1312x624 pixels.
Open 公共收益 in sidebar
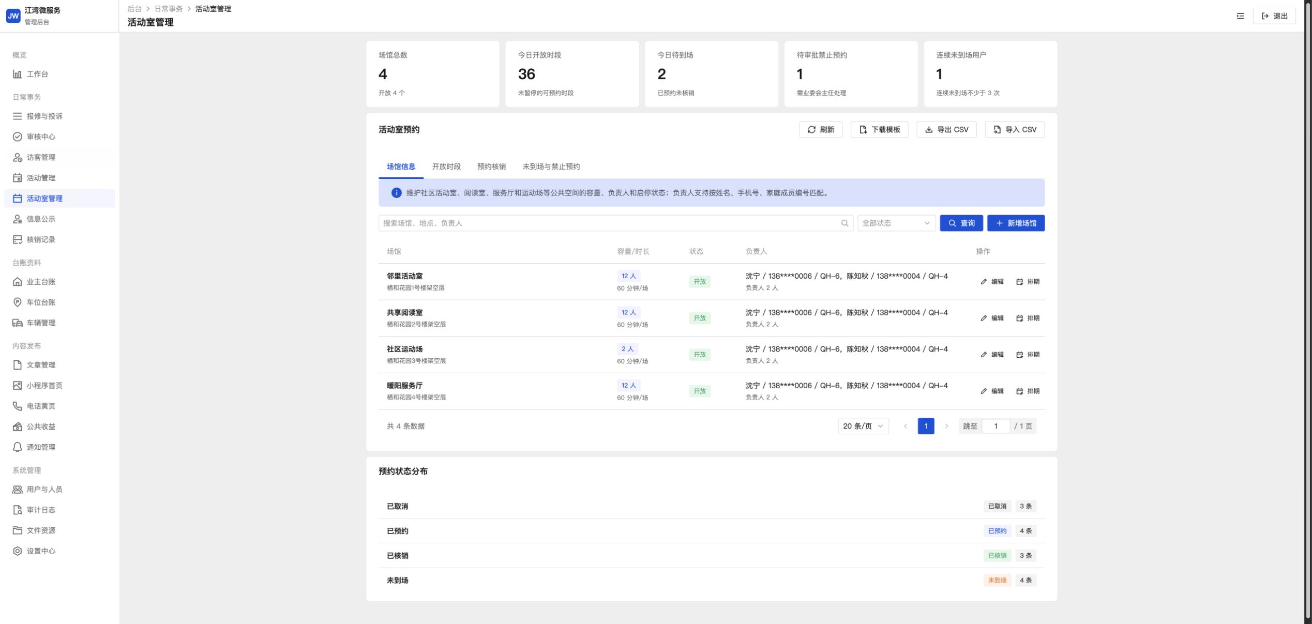[59, 427]
